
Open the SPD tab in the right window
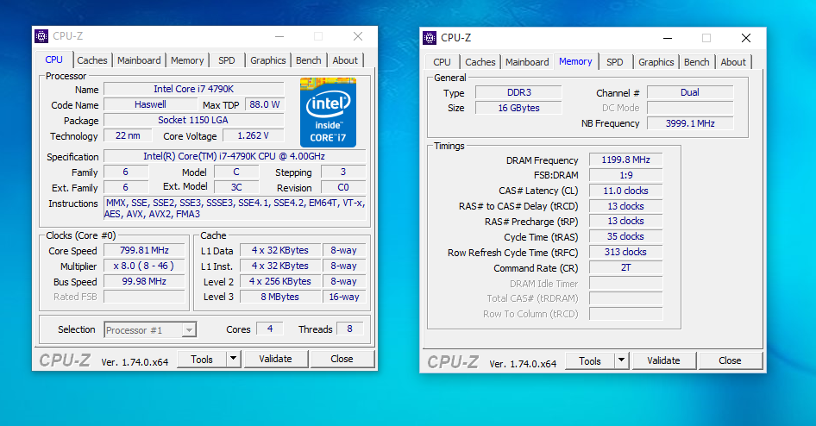615,62
